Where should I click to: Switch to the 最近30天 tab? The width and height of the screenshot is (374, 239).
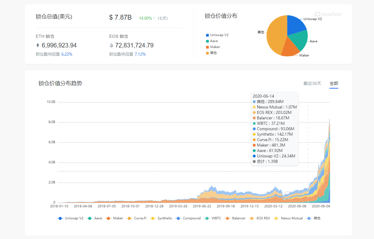(x=312, y=83)
